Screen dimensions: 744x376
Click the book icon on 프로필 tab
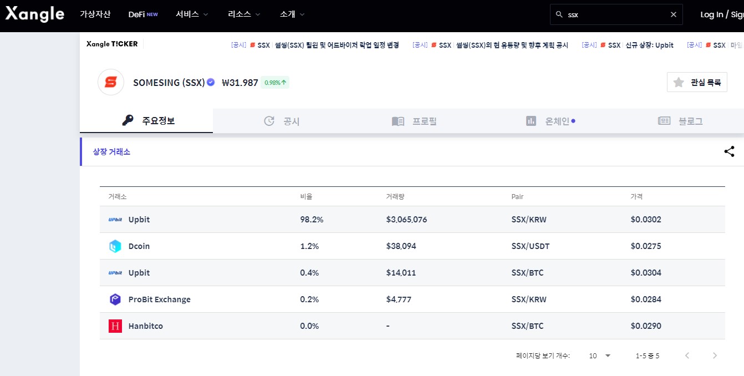(x=398, y=121)
